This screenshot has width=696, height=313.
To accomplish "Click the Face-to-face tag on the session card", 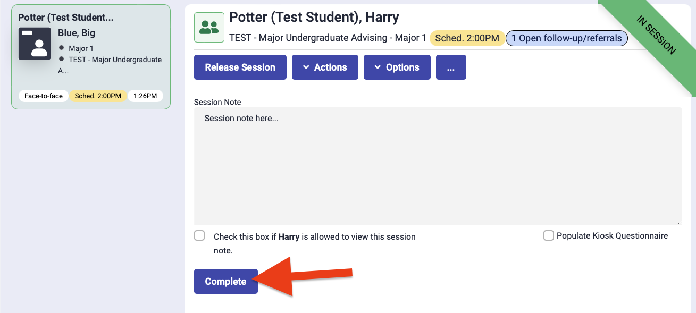I will (43, 96).
